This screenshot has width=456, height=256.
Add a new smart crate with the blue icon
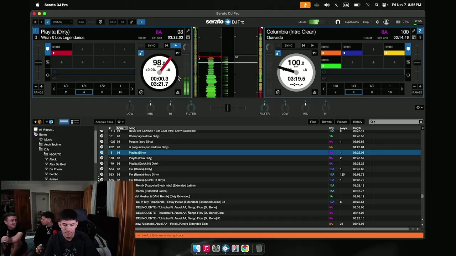(x=49, y=122)
